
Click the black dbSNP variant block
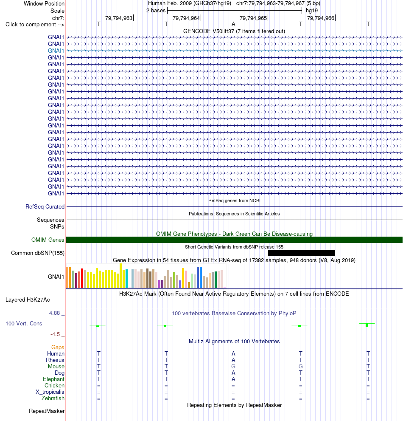301,253
